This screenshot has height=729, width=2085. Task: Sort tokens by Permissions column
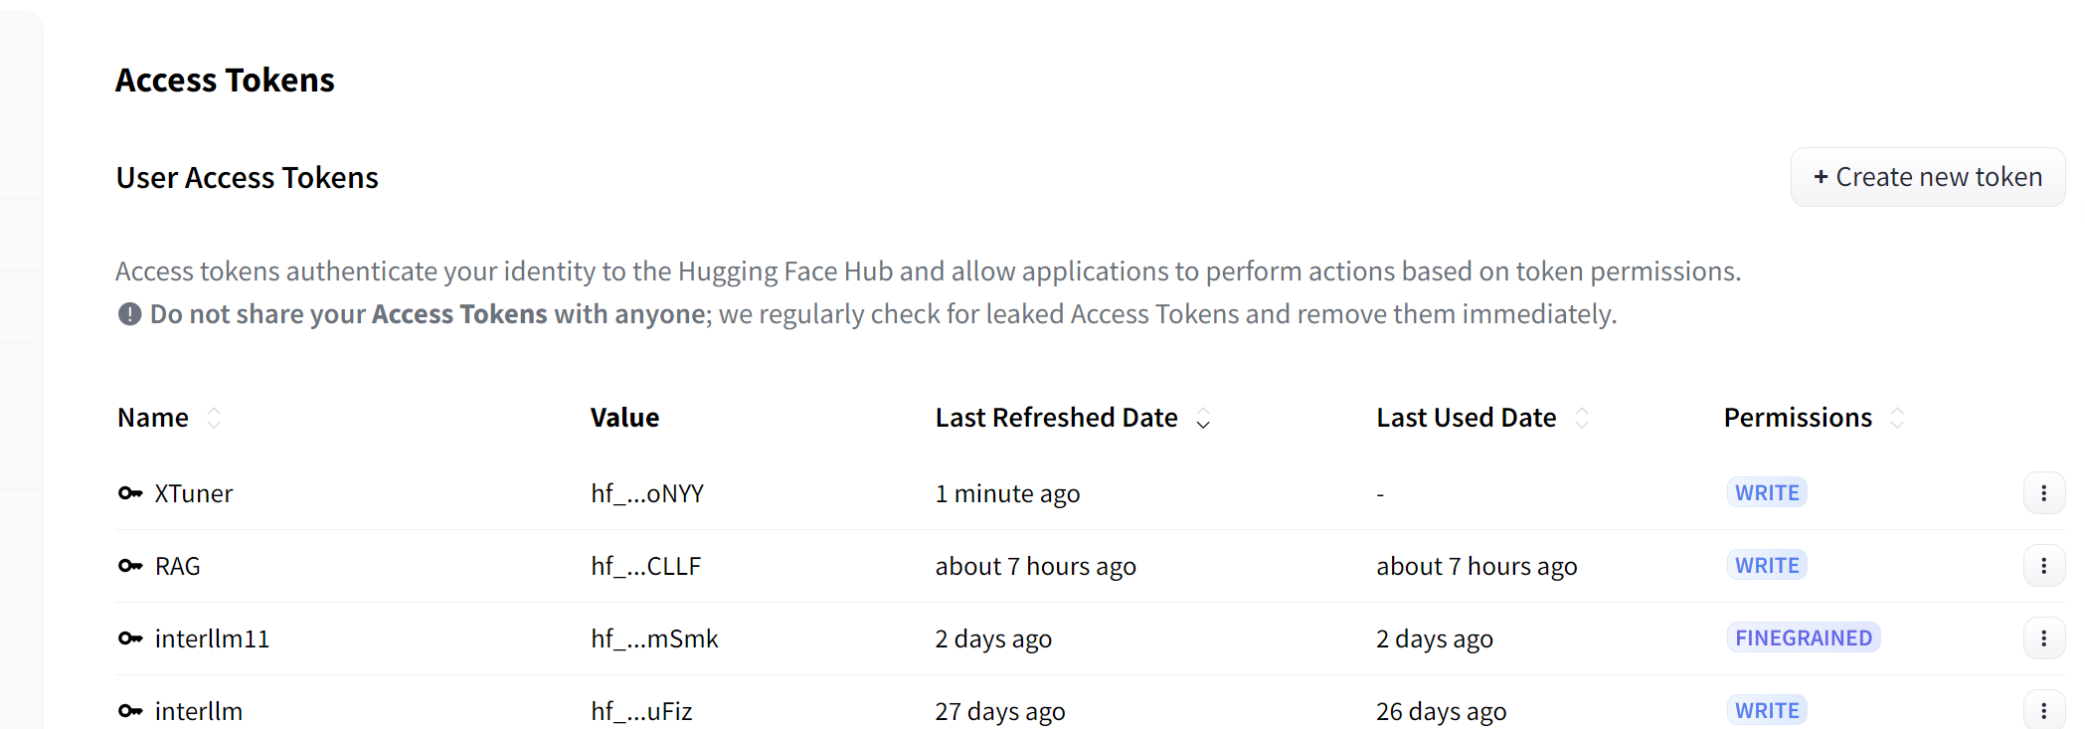pyautogui.click(x=1897, y=418)
